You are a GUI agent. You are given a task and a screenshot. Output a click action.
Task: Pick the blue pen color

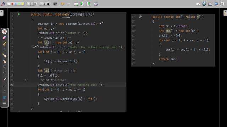(16, 4)
